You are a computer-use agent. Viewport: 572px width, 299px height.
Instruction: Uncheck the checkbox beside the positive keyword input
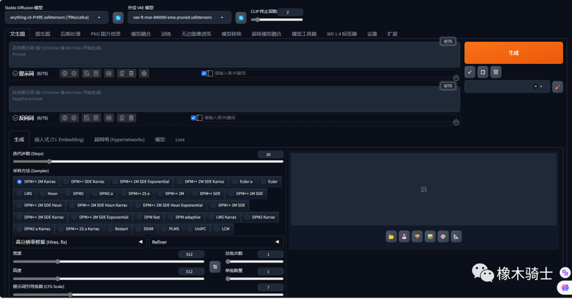coord(204,73)
